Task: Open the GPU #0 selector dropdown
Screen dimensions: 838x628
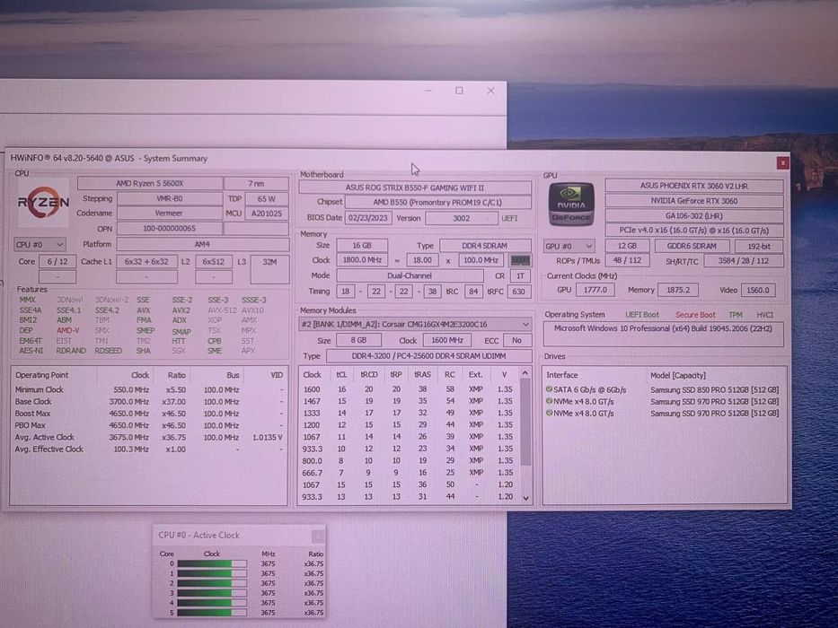Action: click(x=569, y=246)
